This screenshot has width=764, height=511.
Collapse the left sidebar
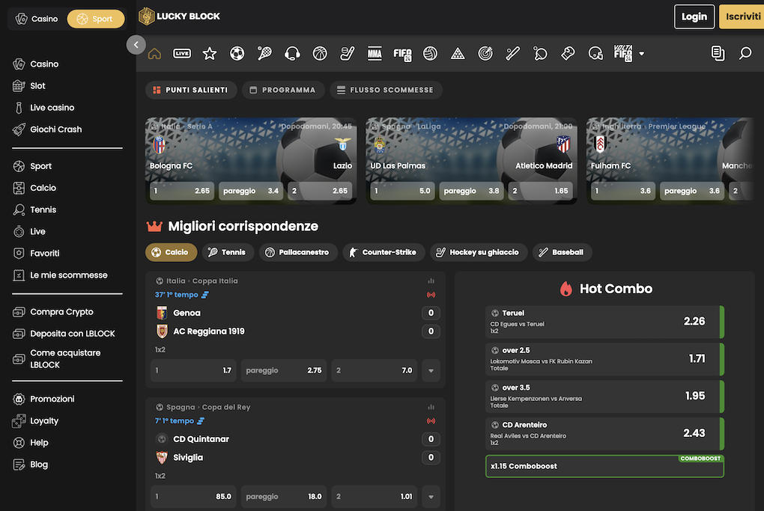click(x=136, y=45)
